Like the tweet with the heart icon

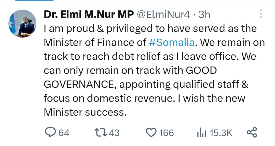click(152, 133)
